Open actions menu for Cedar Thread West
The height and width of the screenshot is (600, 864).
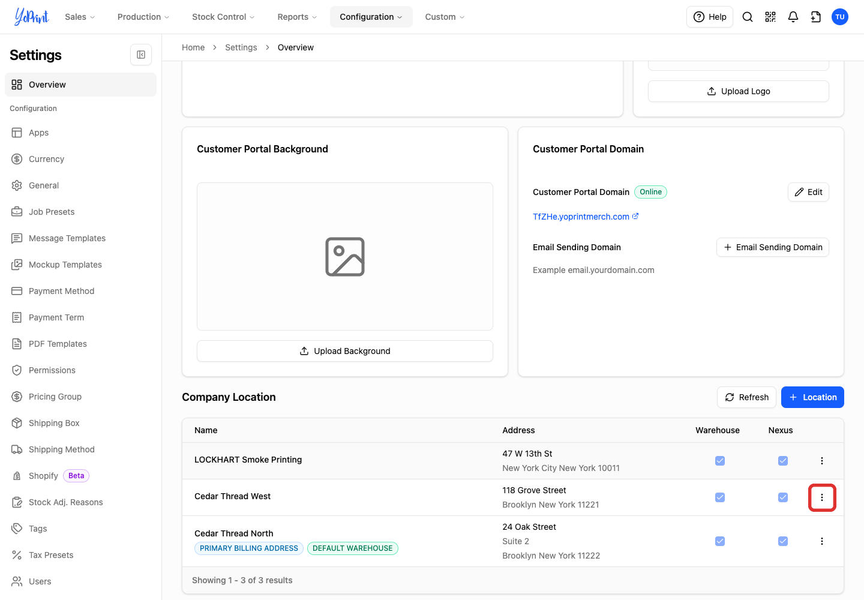[x=822, y=497]
